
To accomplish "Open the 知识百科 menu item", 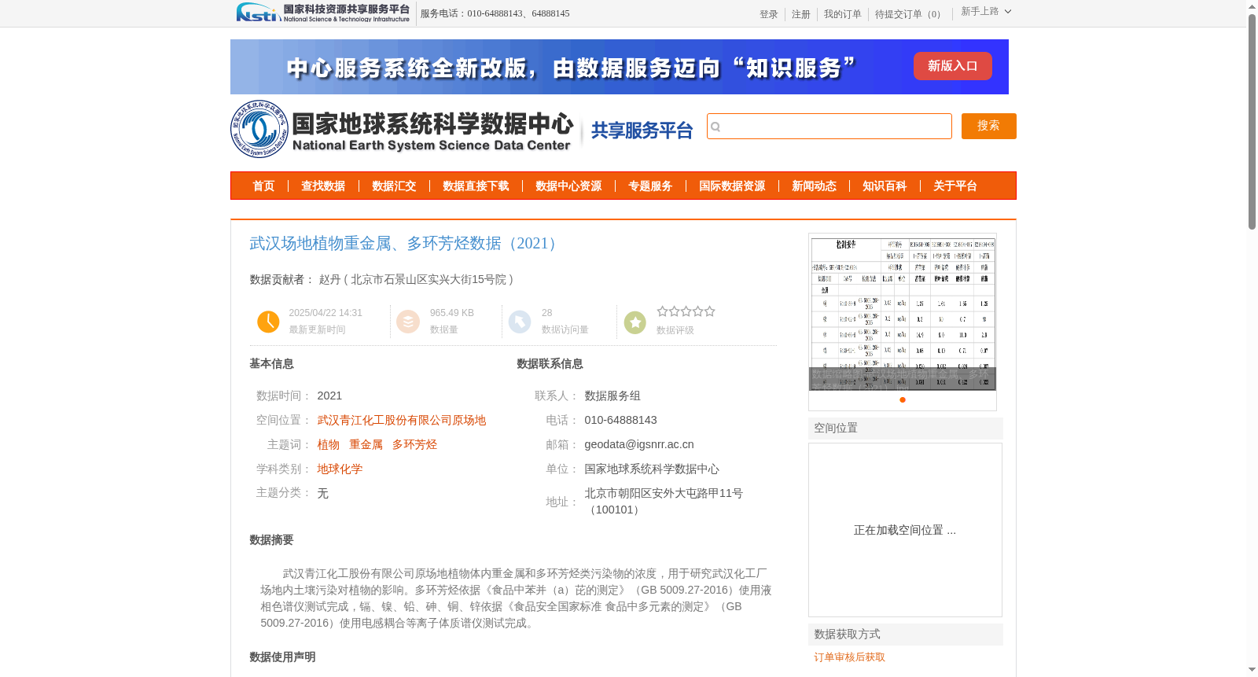I will pos(885,186).
